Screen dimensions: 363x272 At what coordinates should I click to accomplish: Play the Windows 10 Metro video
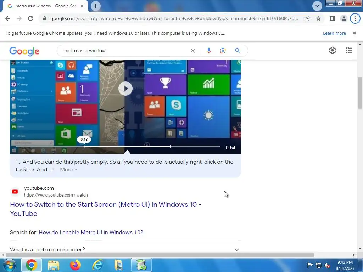(x=125, y=89)
